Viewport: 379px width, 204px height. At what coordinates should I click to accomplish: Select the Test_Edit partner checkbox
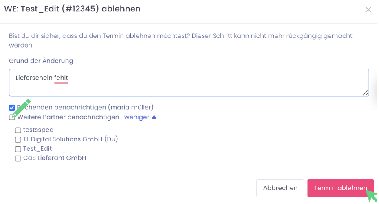18,149
